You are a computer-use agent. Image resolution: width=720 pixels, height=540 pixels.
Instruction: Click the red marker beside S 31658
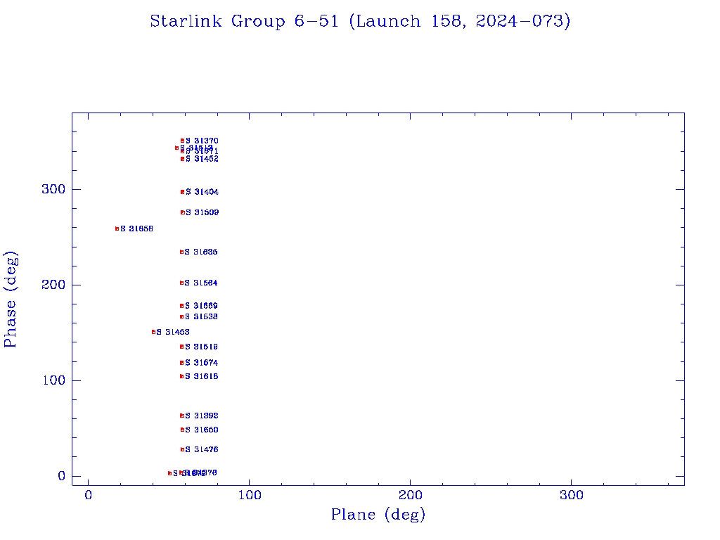(x=117, y=229)
